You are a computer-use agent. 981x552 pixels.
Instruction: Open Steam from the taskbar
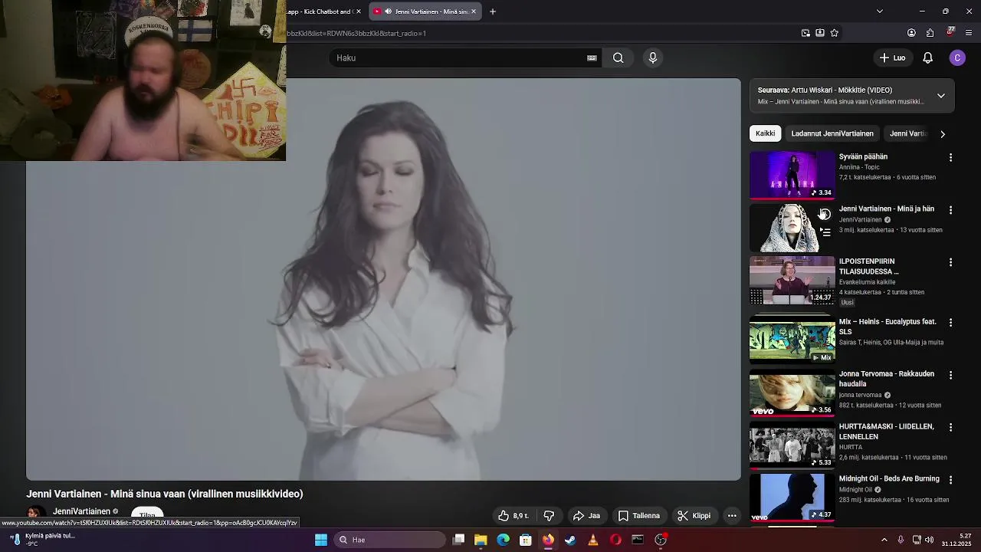[x=570, y=540]
